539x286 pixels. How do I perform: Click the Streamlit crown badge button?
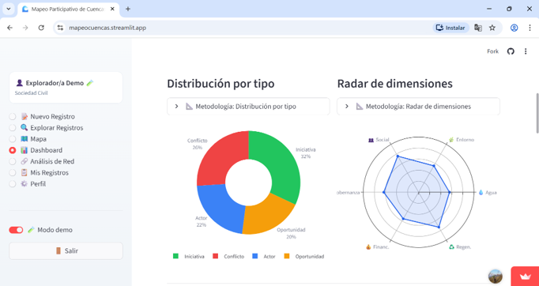525,277
